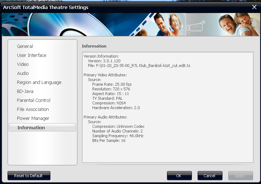Go to Video settings
261x184 pixels.
(x=23, y=64)
